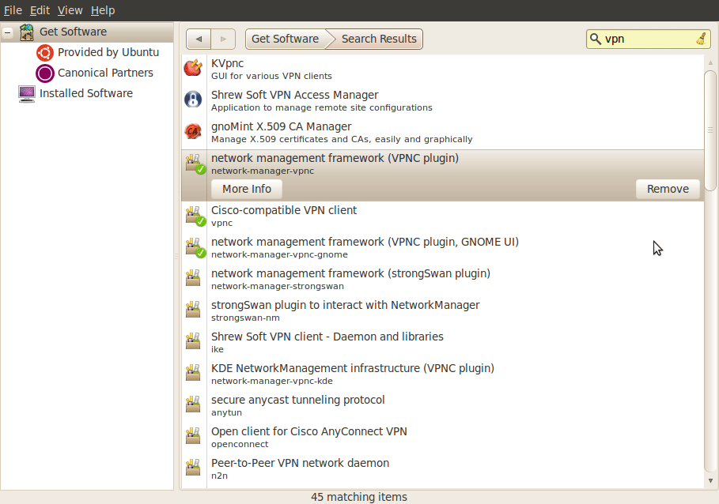Click the anytun package icon
The width and height of the screenshot is (719, 504).
pos(193,404)
